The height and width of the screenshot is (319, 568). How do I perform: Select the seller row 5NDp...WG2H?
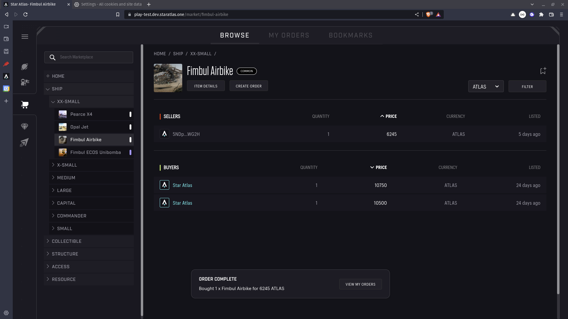[350, 134]
